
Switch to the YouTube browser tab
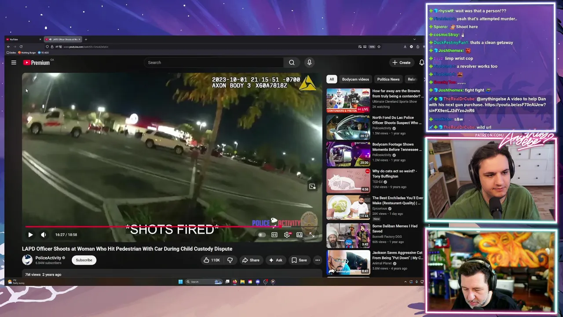23,39
